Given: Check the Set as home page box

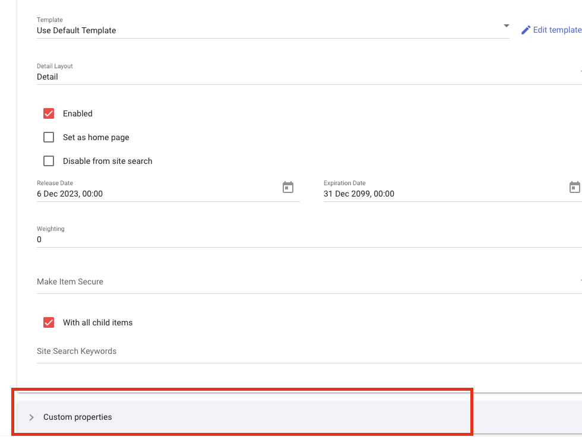Looking at the screenshot, I should (x=49, y=137).
